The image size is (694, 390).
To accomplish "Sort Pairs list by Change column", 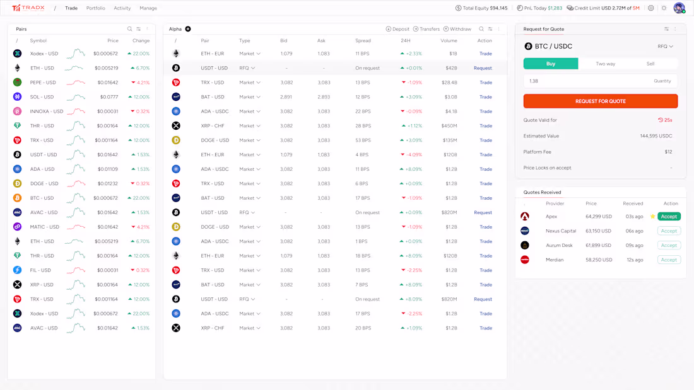I will pos(141,41).
